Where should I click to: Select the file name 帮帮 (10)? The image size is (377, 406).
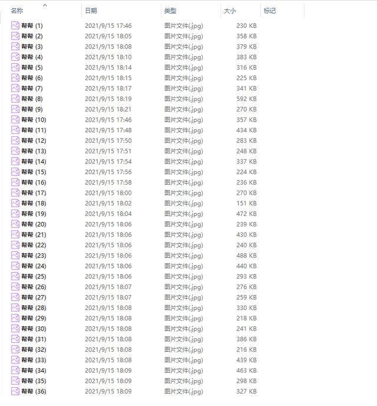[x=34, y=120]
